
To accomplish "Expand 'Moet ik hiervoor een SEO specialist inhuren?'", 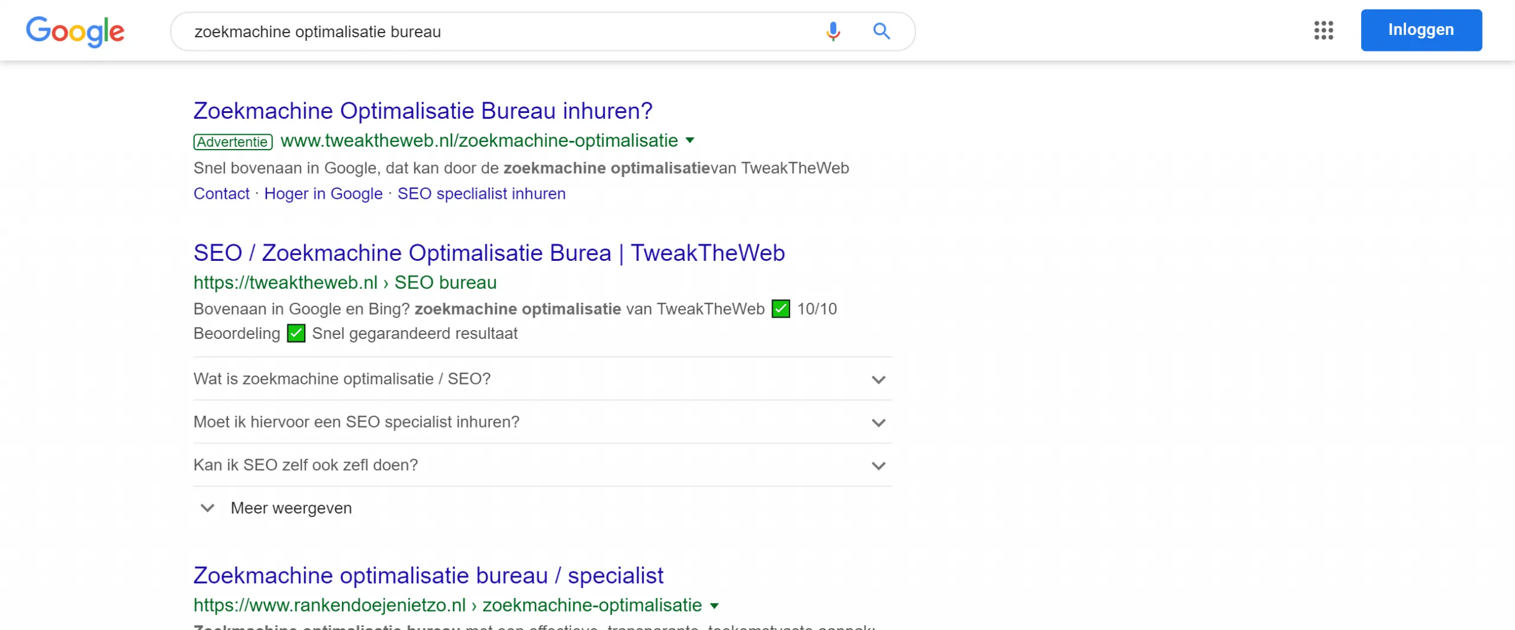I will [x=542, y=422].
